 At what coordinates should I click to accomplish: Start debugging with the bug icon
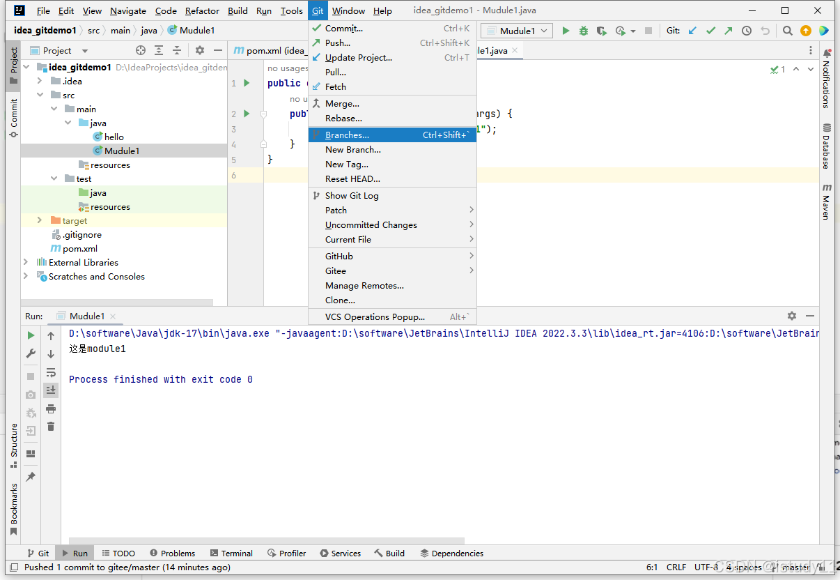584,31
